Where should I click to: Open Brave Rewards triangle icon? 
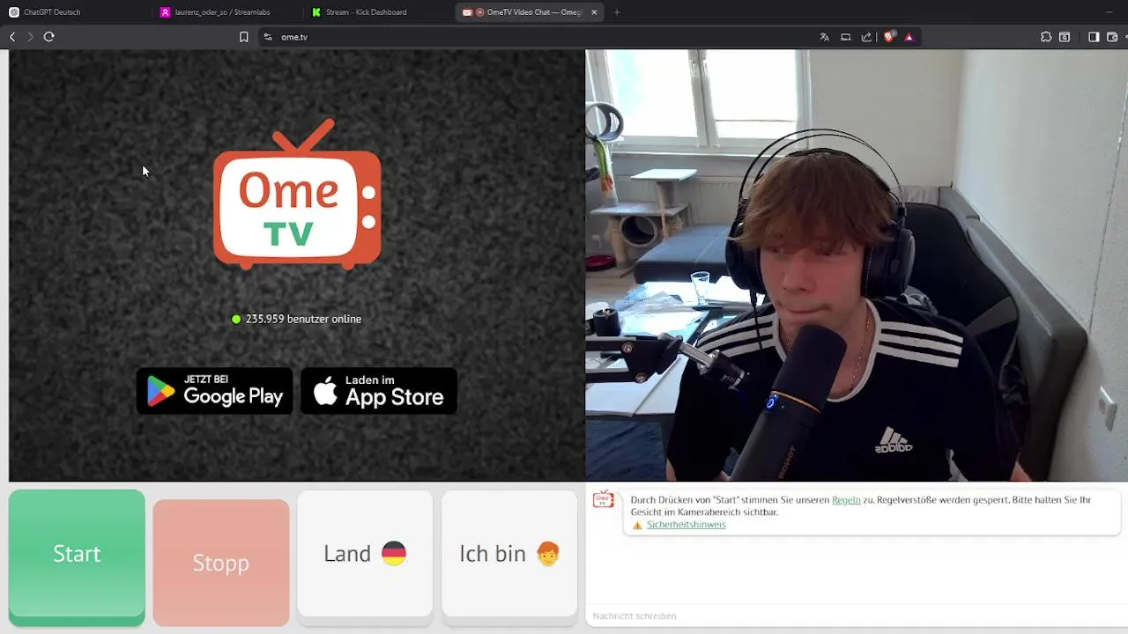coord(909,37)
